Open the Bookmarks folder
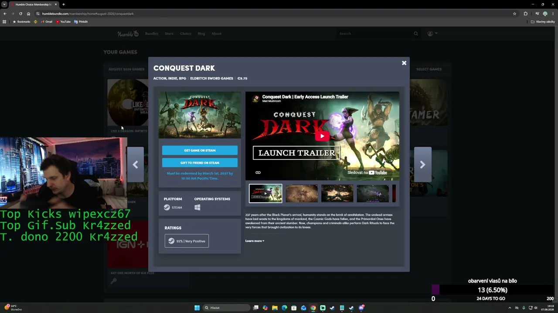The image size is (558, 313). [x=21, y=22]
